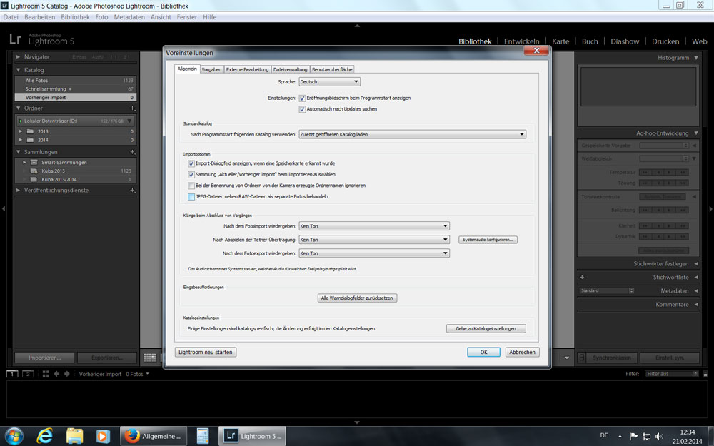Hide right panel with edge arrow
Screen dimensions: 714x446
710,208
